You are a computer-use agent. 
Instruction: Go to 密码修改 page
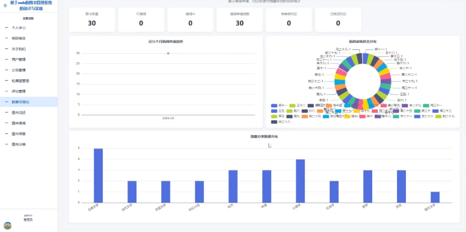(x=29, y=38)
